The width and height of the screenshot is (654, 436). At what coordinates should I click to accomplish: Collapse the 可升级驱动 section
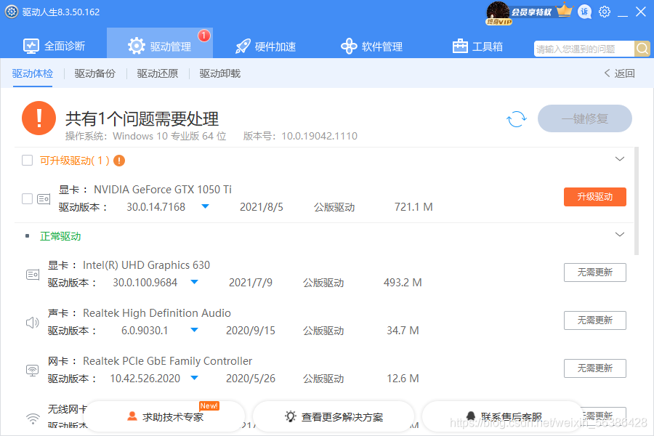tap(620, 159)
